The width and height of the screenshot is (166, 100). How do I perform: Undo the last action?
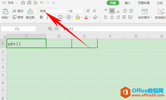click(x=42, y=3)
